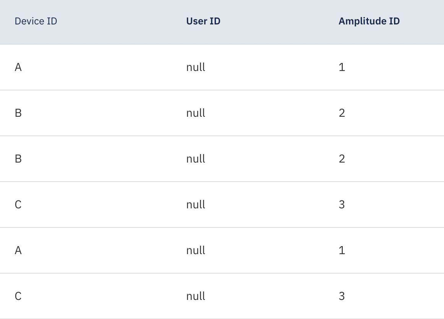
Task: Select Amplitude ID 3 in fourth row
Action: [x=342, y=205]
